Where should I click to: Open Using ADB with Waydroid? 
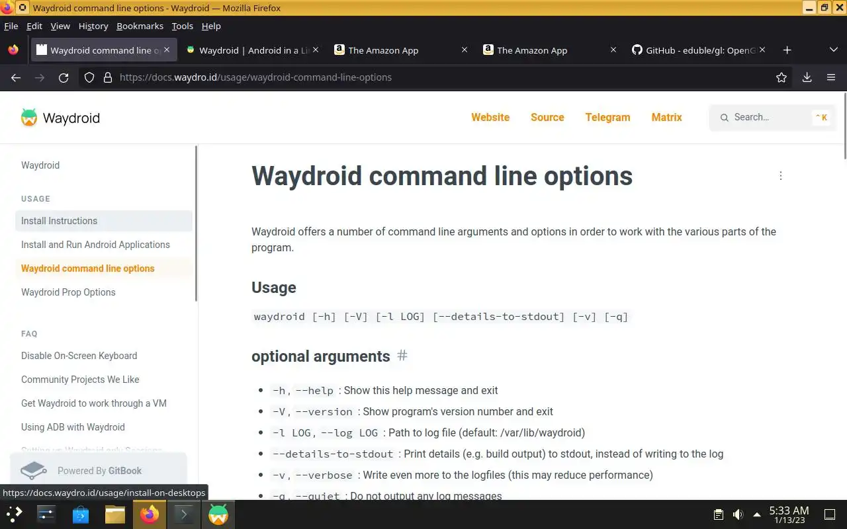104,427
